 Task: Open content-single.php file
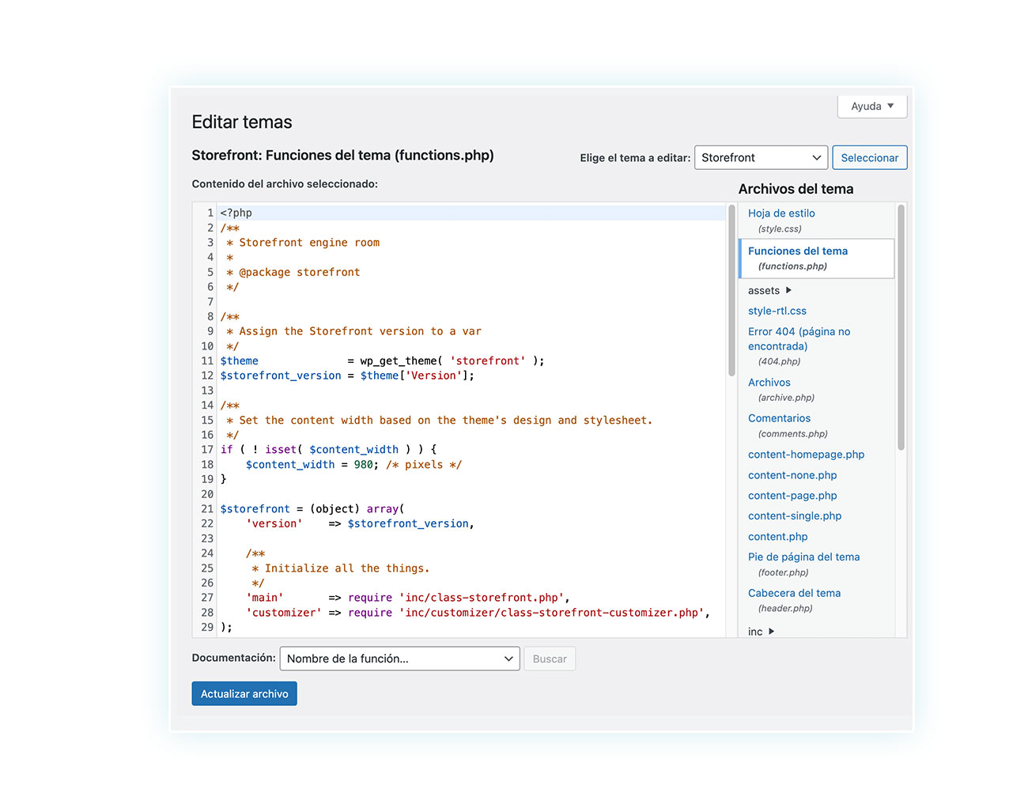(795, 516)
